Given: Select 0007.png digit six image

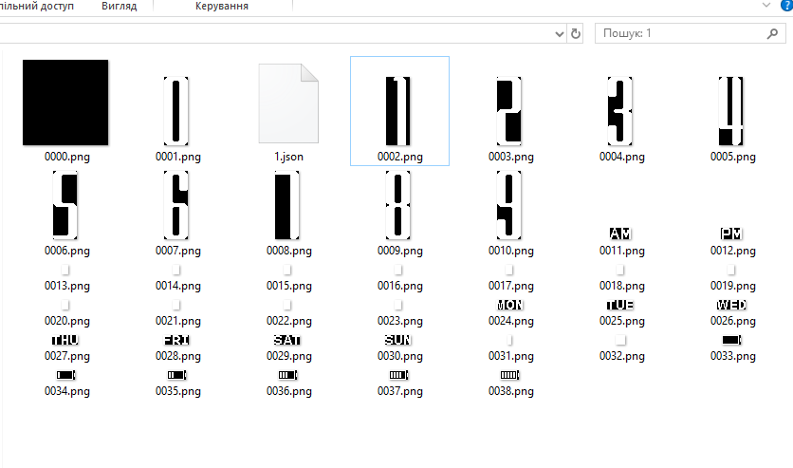Looking at the screenshot, I should (x=176, y=205).
